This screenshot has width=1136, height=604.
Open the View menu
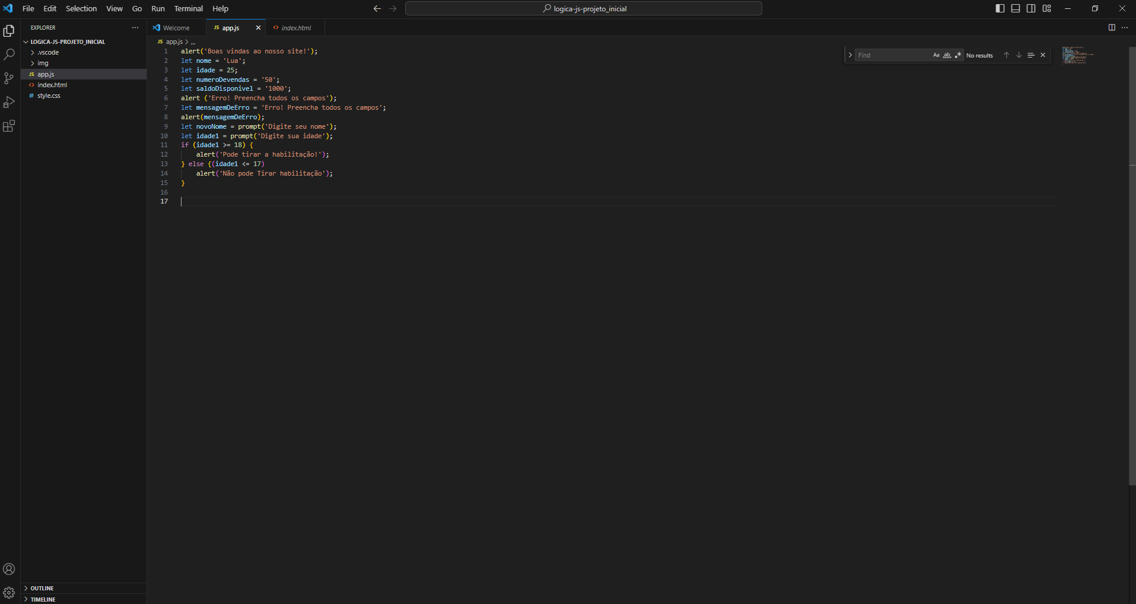[x=114, y=8]
